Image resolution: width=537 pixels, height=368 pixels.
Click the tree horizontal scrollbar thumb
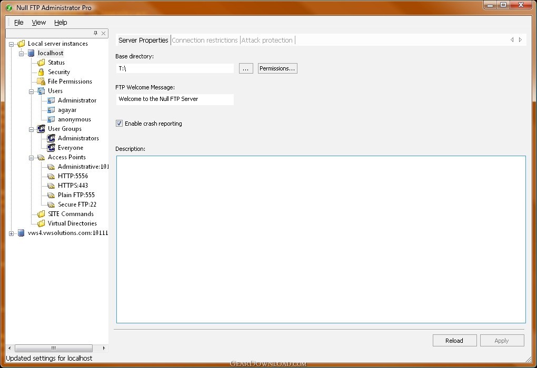click(53, 348)
